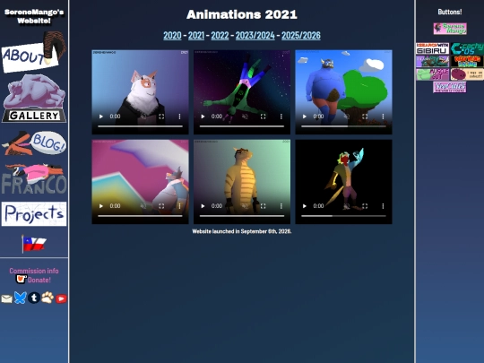The image size is (484, 363).
Task: Go to the 2021 animations page
Action: tap(196, 36)
